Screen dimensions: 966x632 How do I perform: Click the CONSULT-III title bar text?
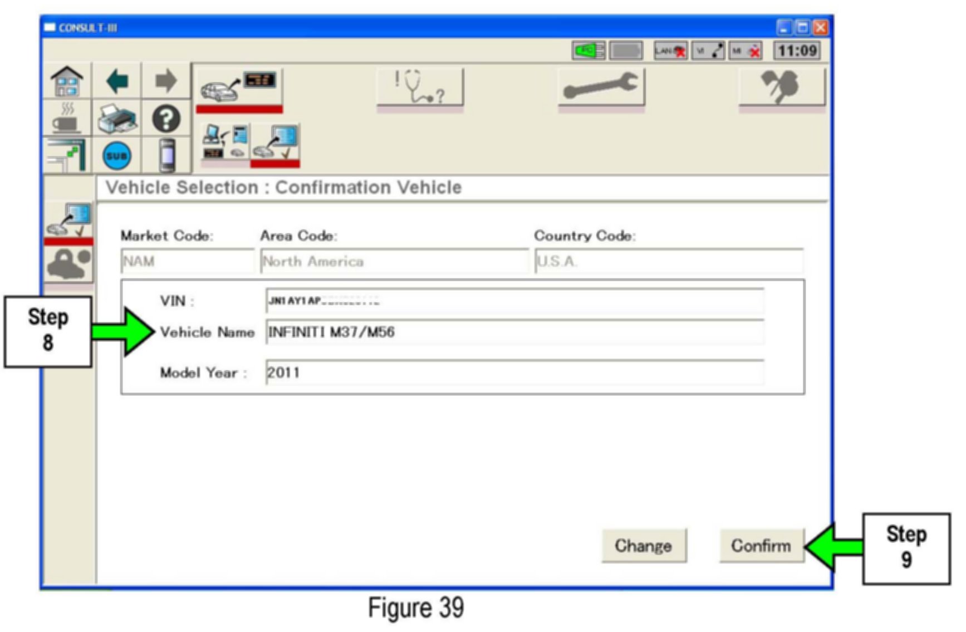click(x=87, y=28)
